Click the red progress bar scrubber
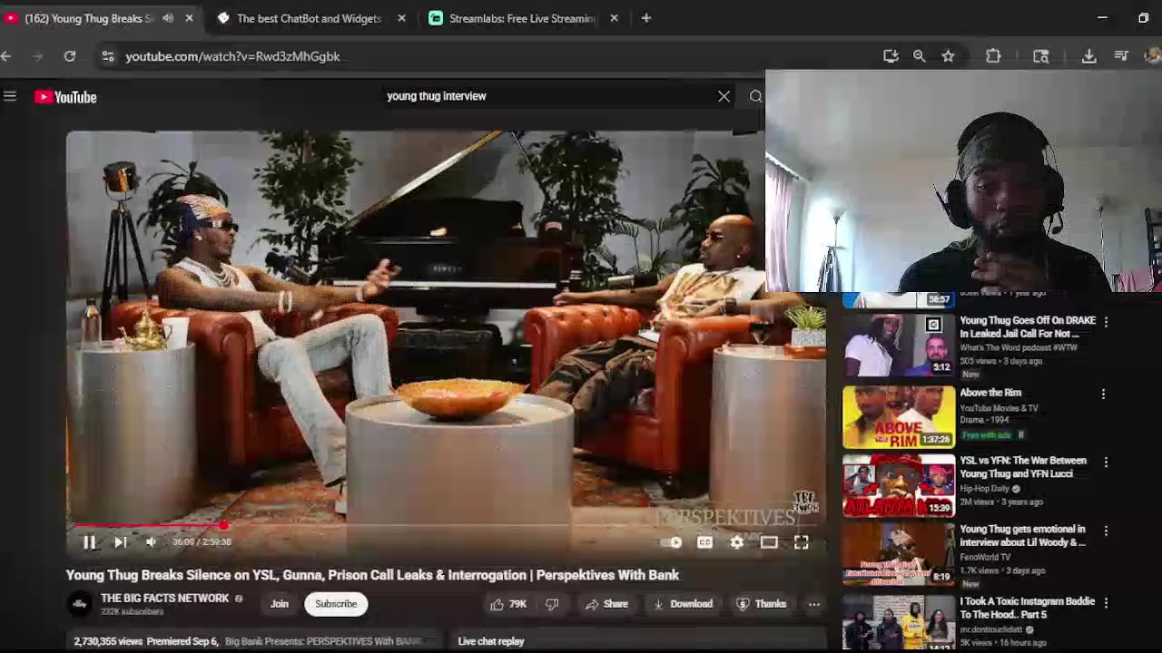1162x653 pixels. tap(223, 525)
